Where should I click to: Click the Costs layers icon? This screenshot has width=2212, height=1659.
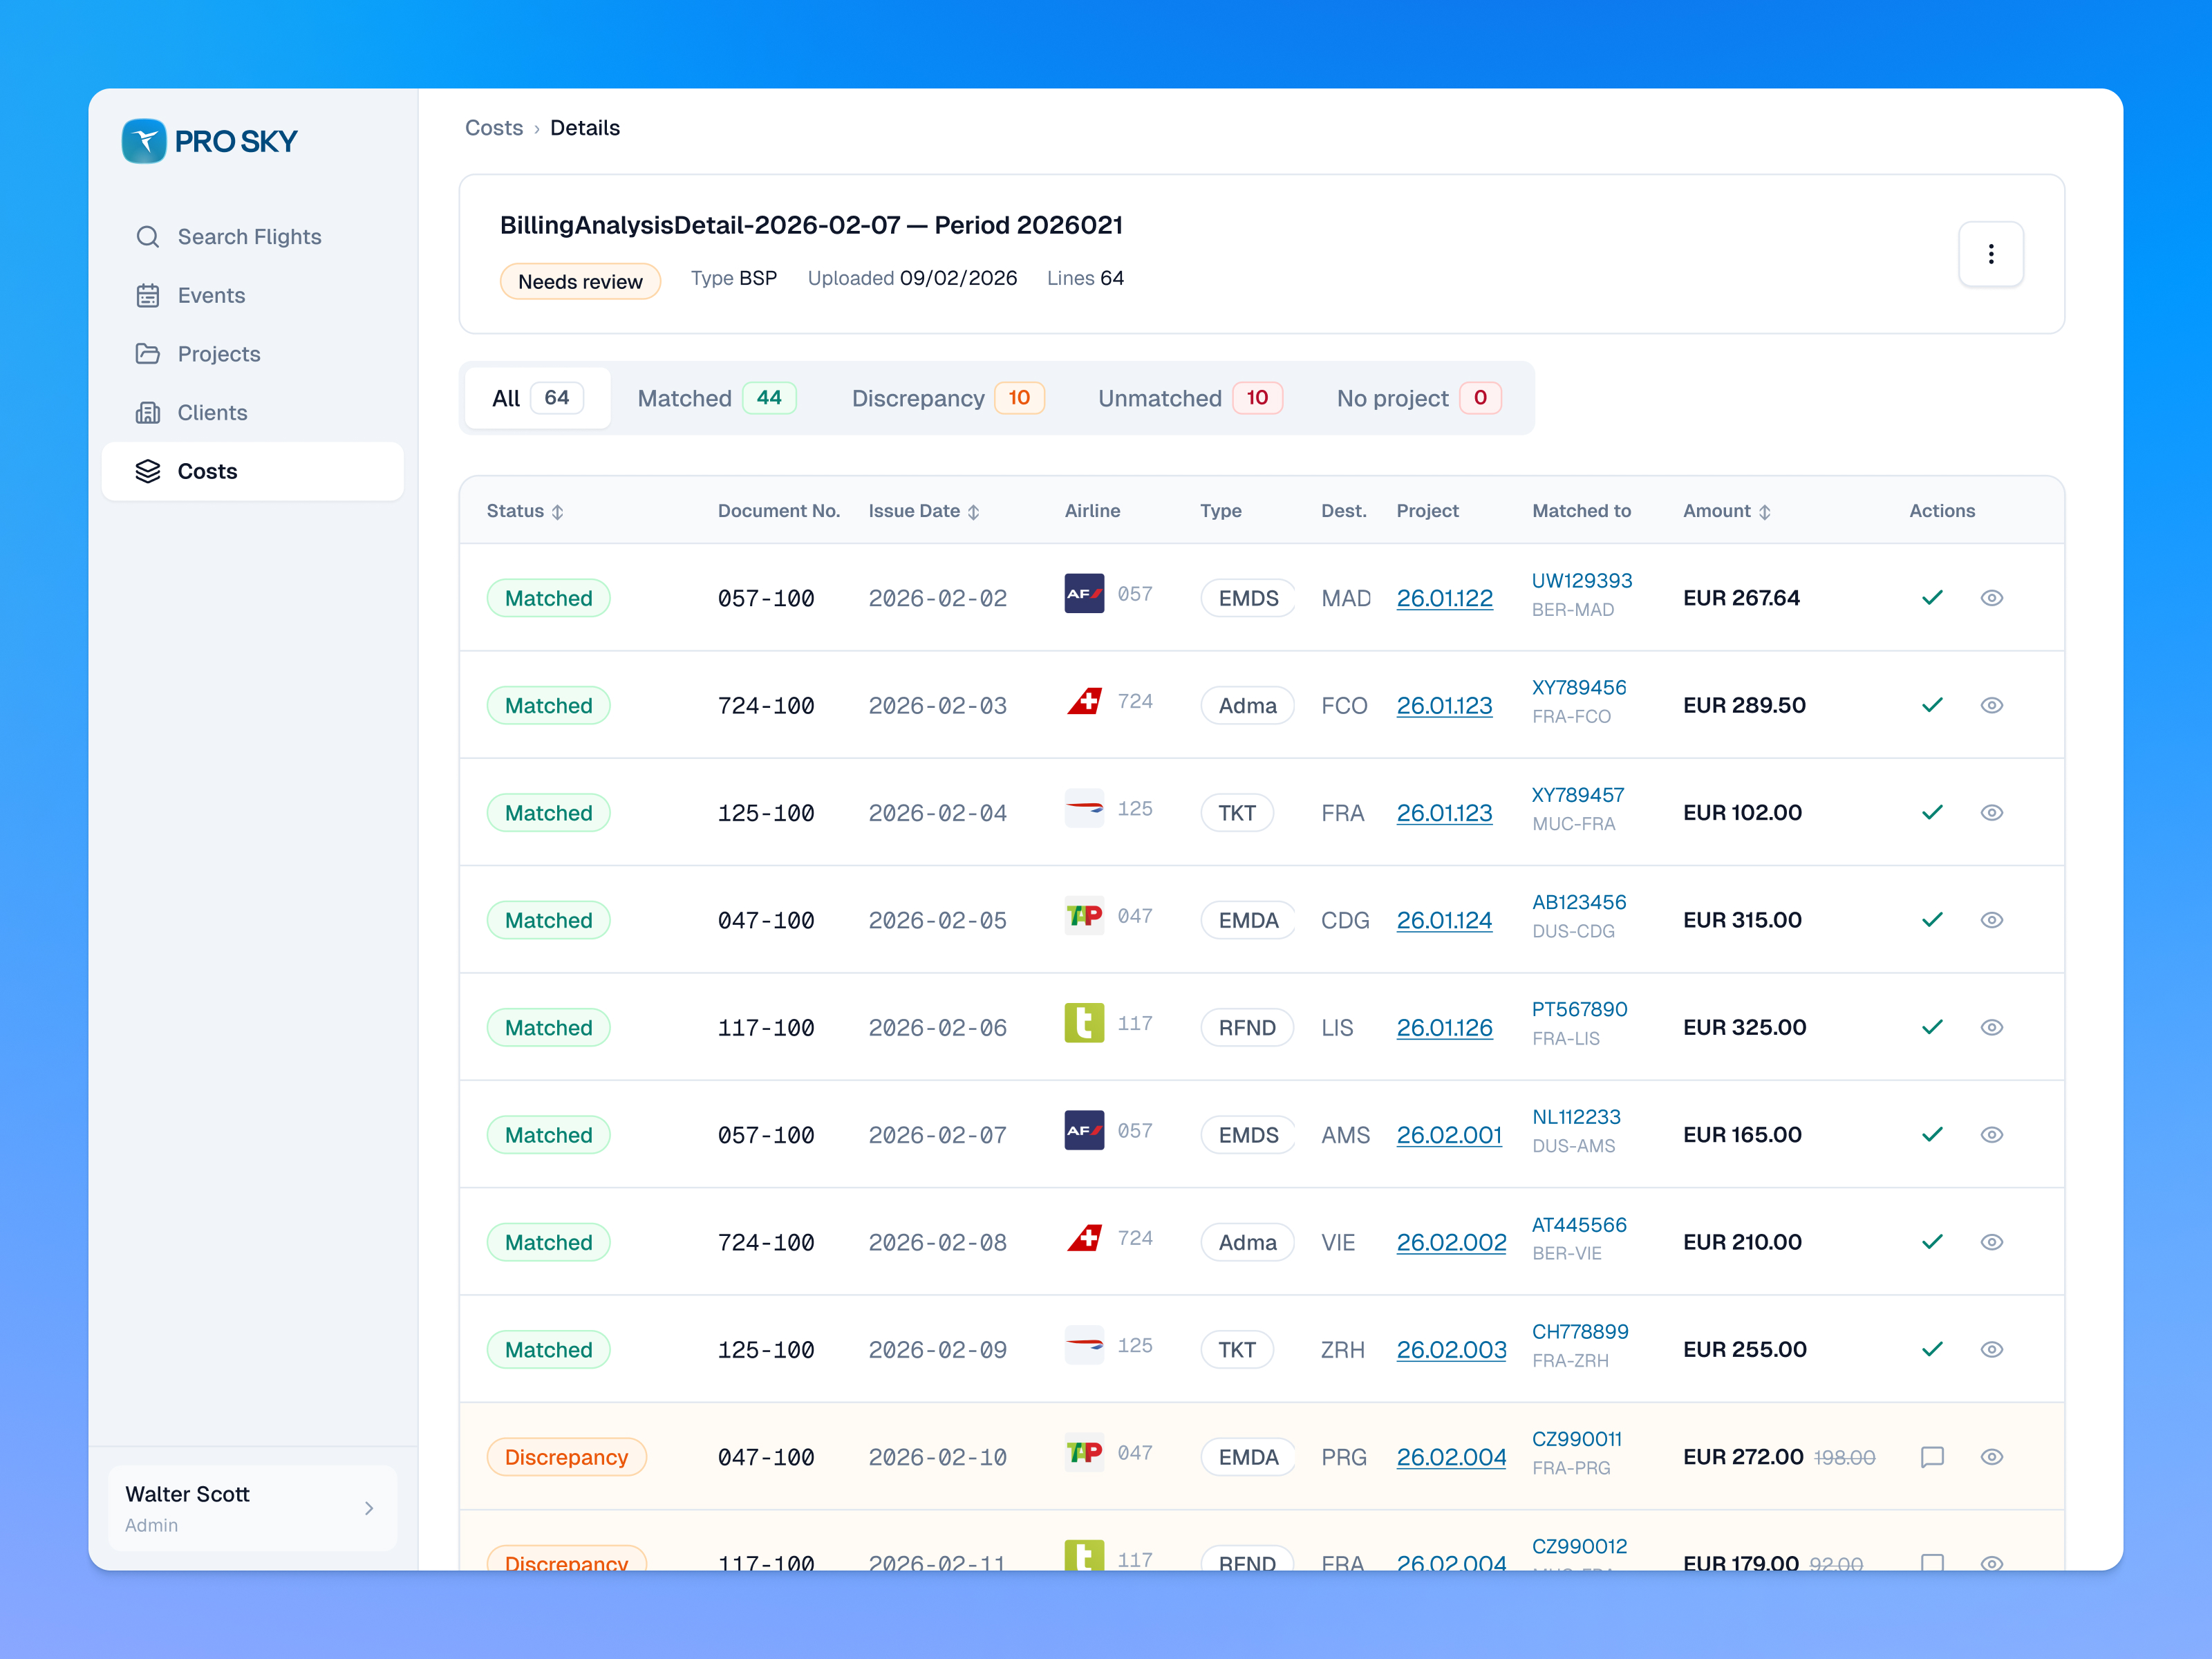coord(148,472)
